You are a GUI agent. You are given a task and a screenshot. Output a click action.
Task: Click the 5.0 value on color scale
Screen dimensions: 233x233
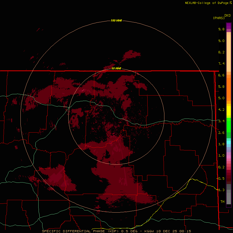[221, 98]
